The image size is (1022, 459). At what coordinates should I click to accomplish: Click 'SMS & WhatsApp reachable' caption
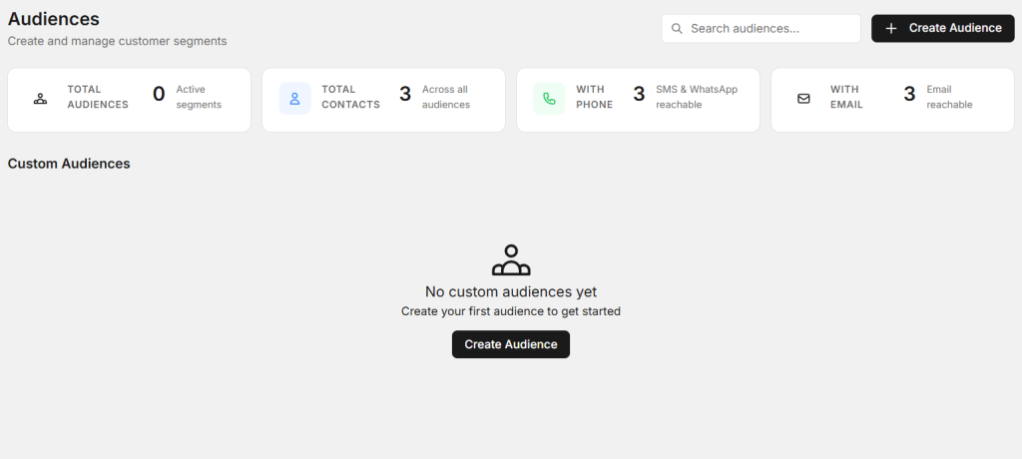697,97
